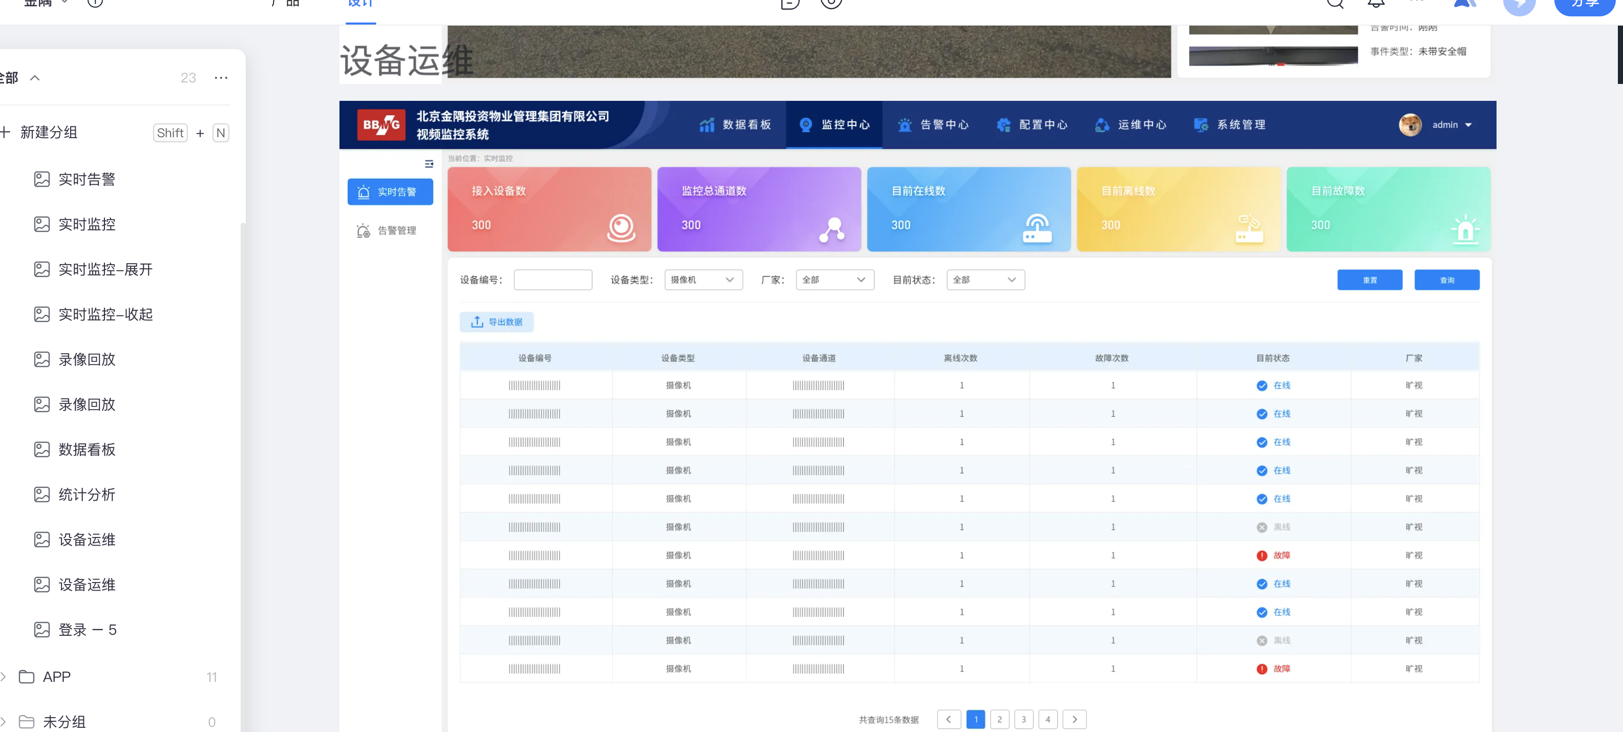
Task: Click the 目前故障数 stat card
Action: pos(1389,209)
